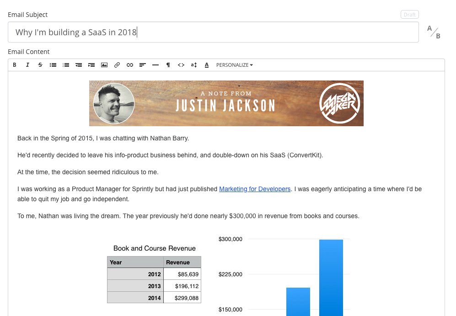Increase indent with the indent icon
The image size is (456, 316).
tap(91, 65)
